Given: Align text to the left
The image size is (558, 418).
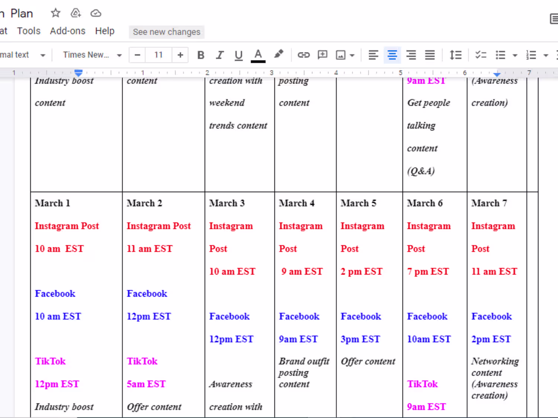Looking at the screenshot, I should [x=373, y=55].
